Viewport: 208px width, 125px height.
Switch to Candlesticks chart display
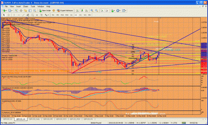(x=82, y=11)
